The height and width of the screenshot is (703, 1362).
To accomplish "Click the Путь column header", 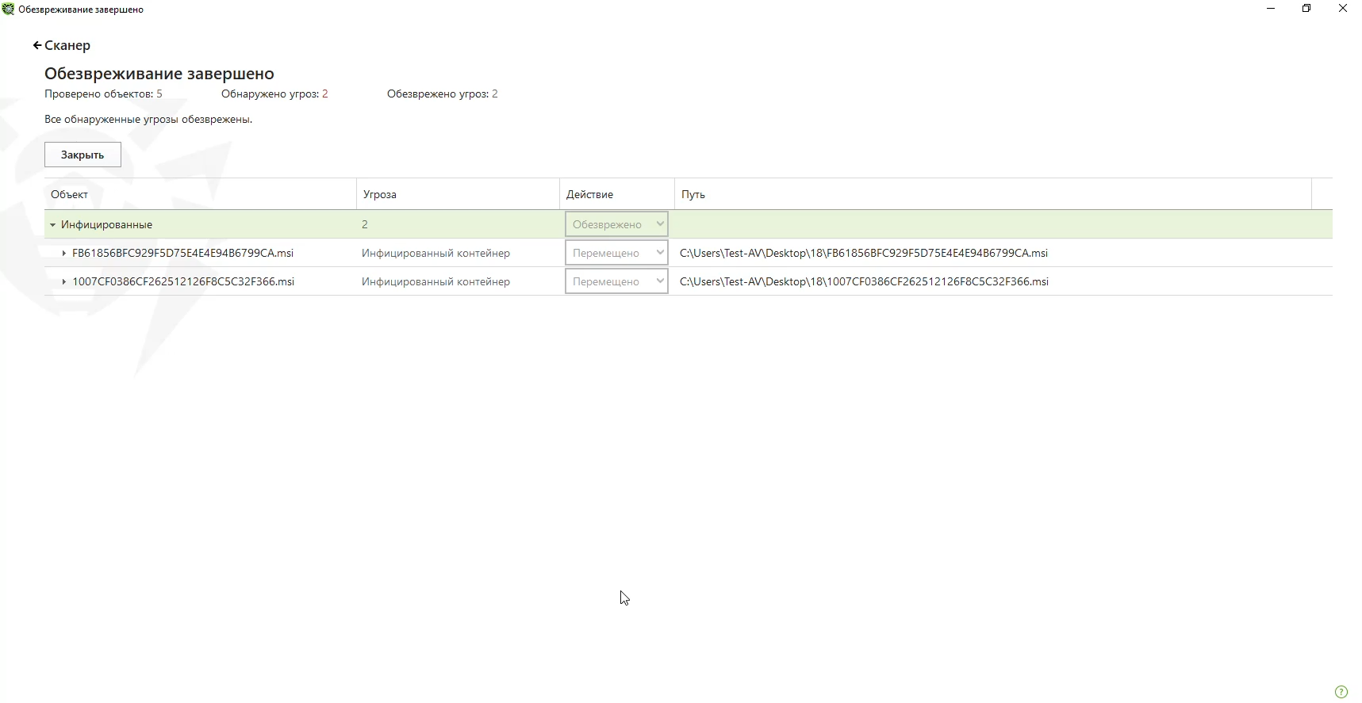I will tap(993, 194).
